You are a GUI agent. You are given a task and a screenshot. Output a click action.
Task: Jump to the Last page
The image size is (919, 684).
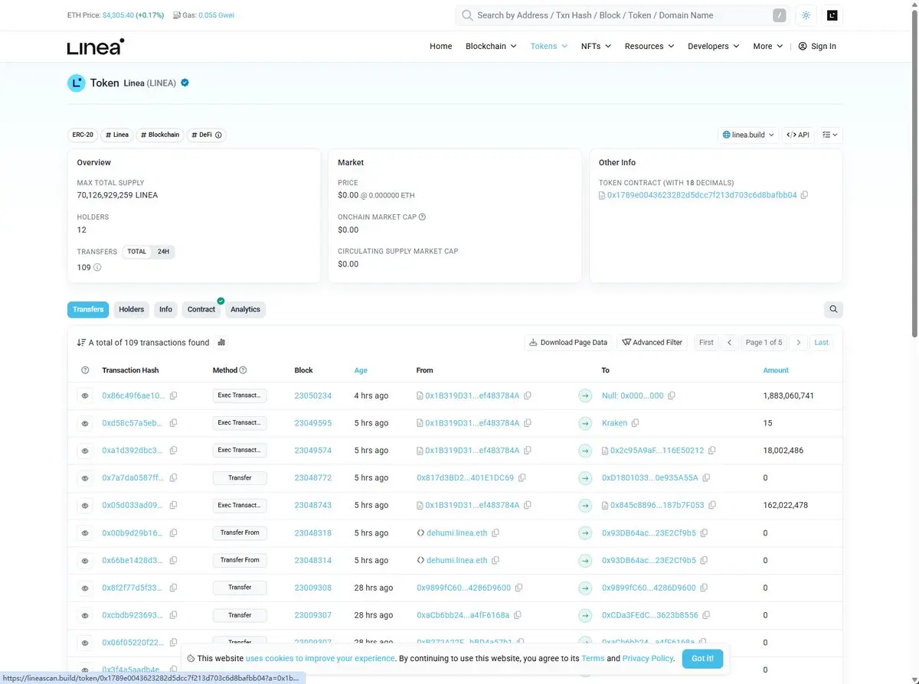pyautogui.click(x=822, y=343)
